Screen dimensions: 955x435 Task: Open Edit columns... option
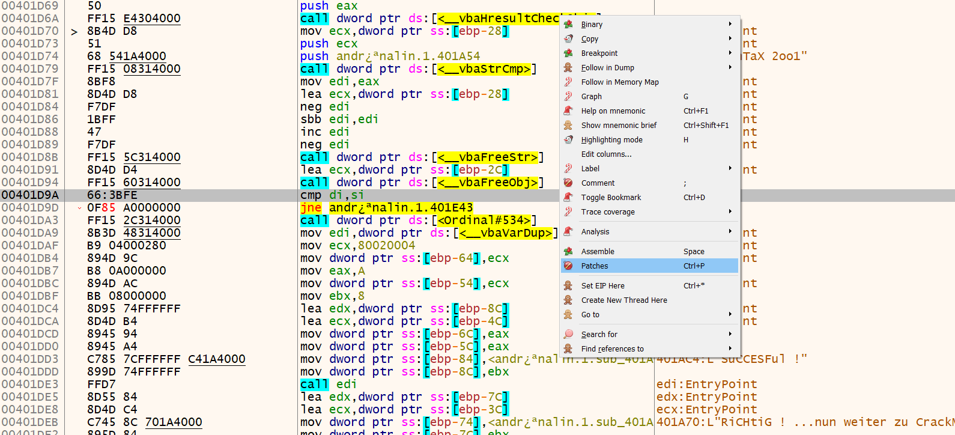click(x=649, y=154)
